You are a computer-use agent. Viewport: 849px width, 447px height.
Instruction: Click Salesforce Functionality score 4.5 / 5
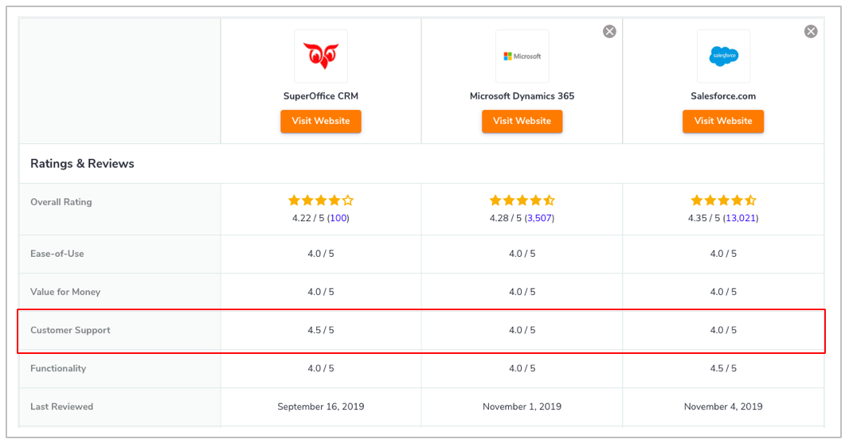(723, 368)
